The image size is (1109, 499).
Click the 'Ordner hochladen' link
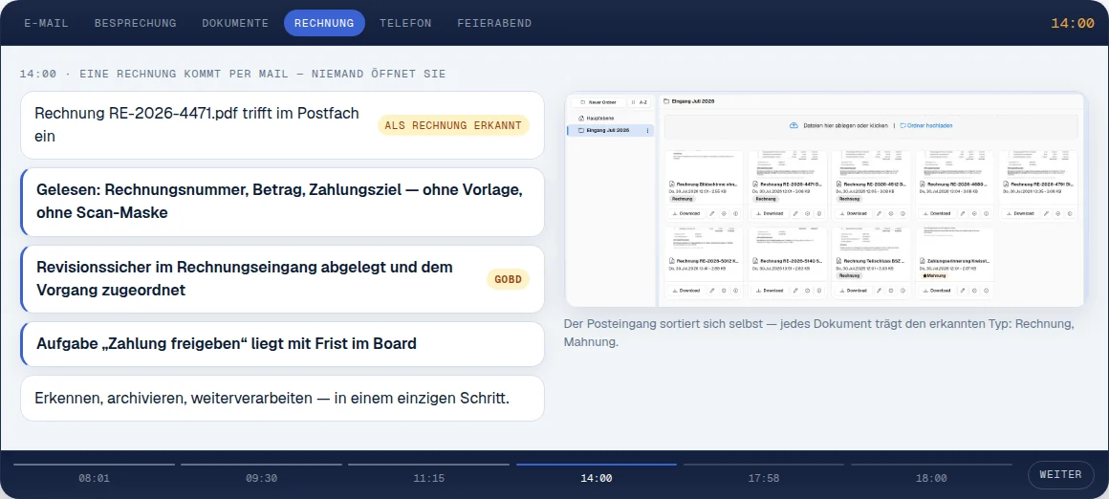tap(926, 125)
